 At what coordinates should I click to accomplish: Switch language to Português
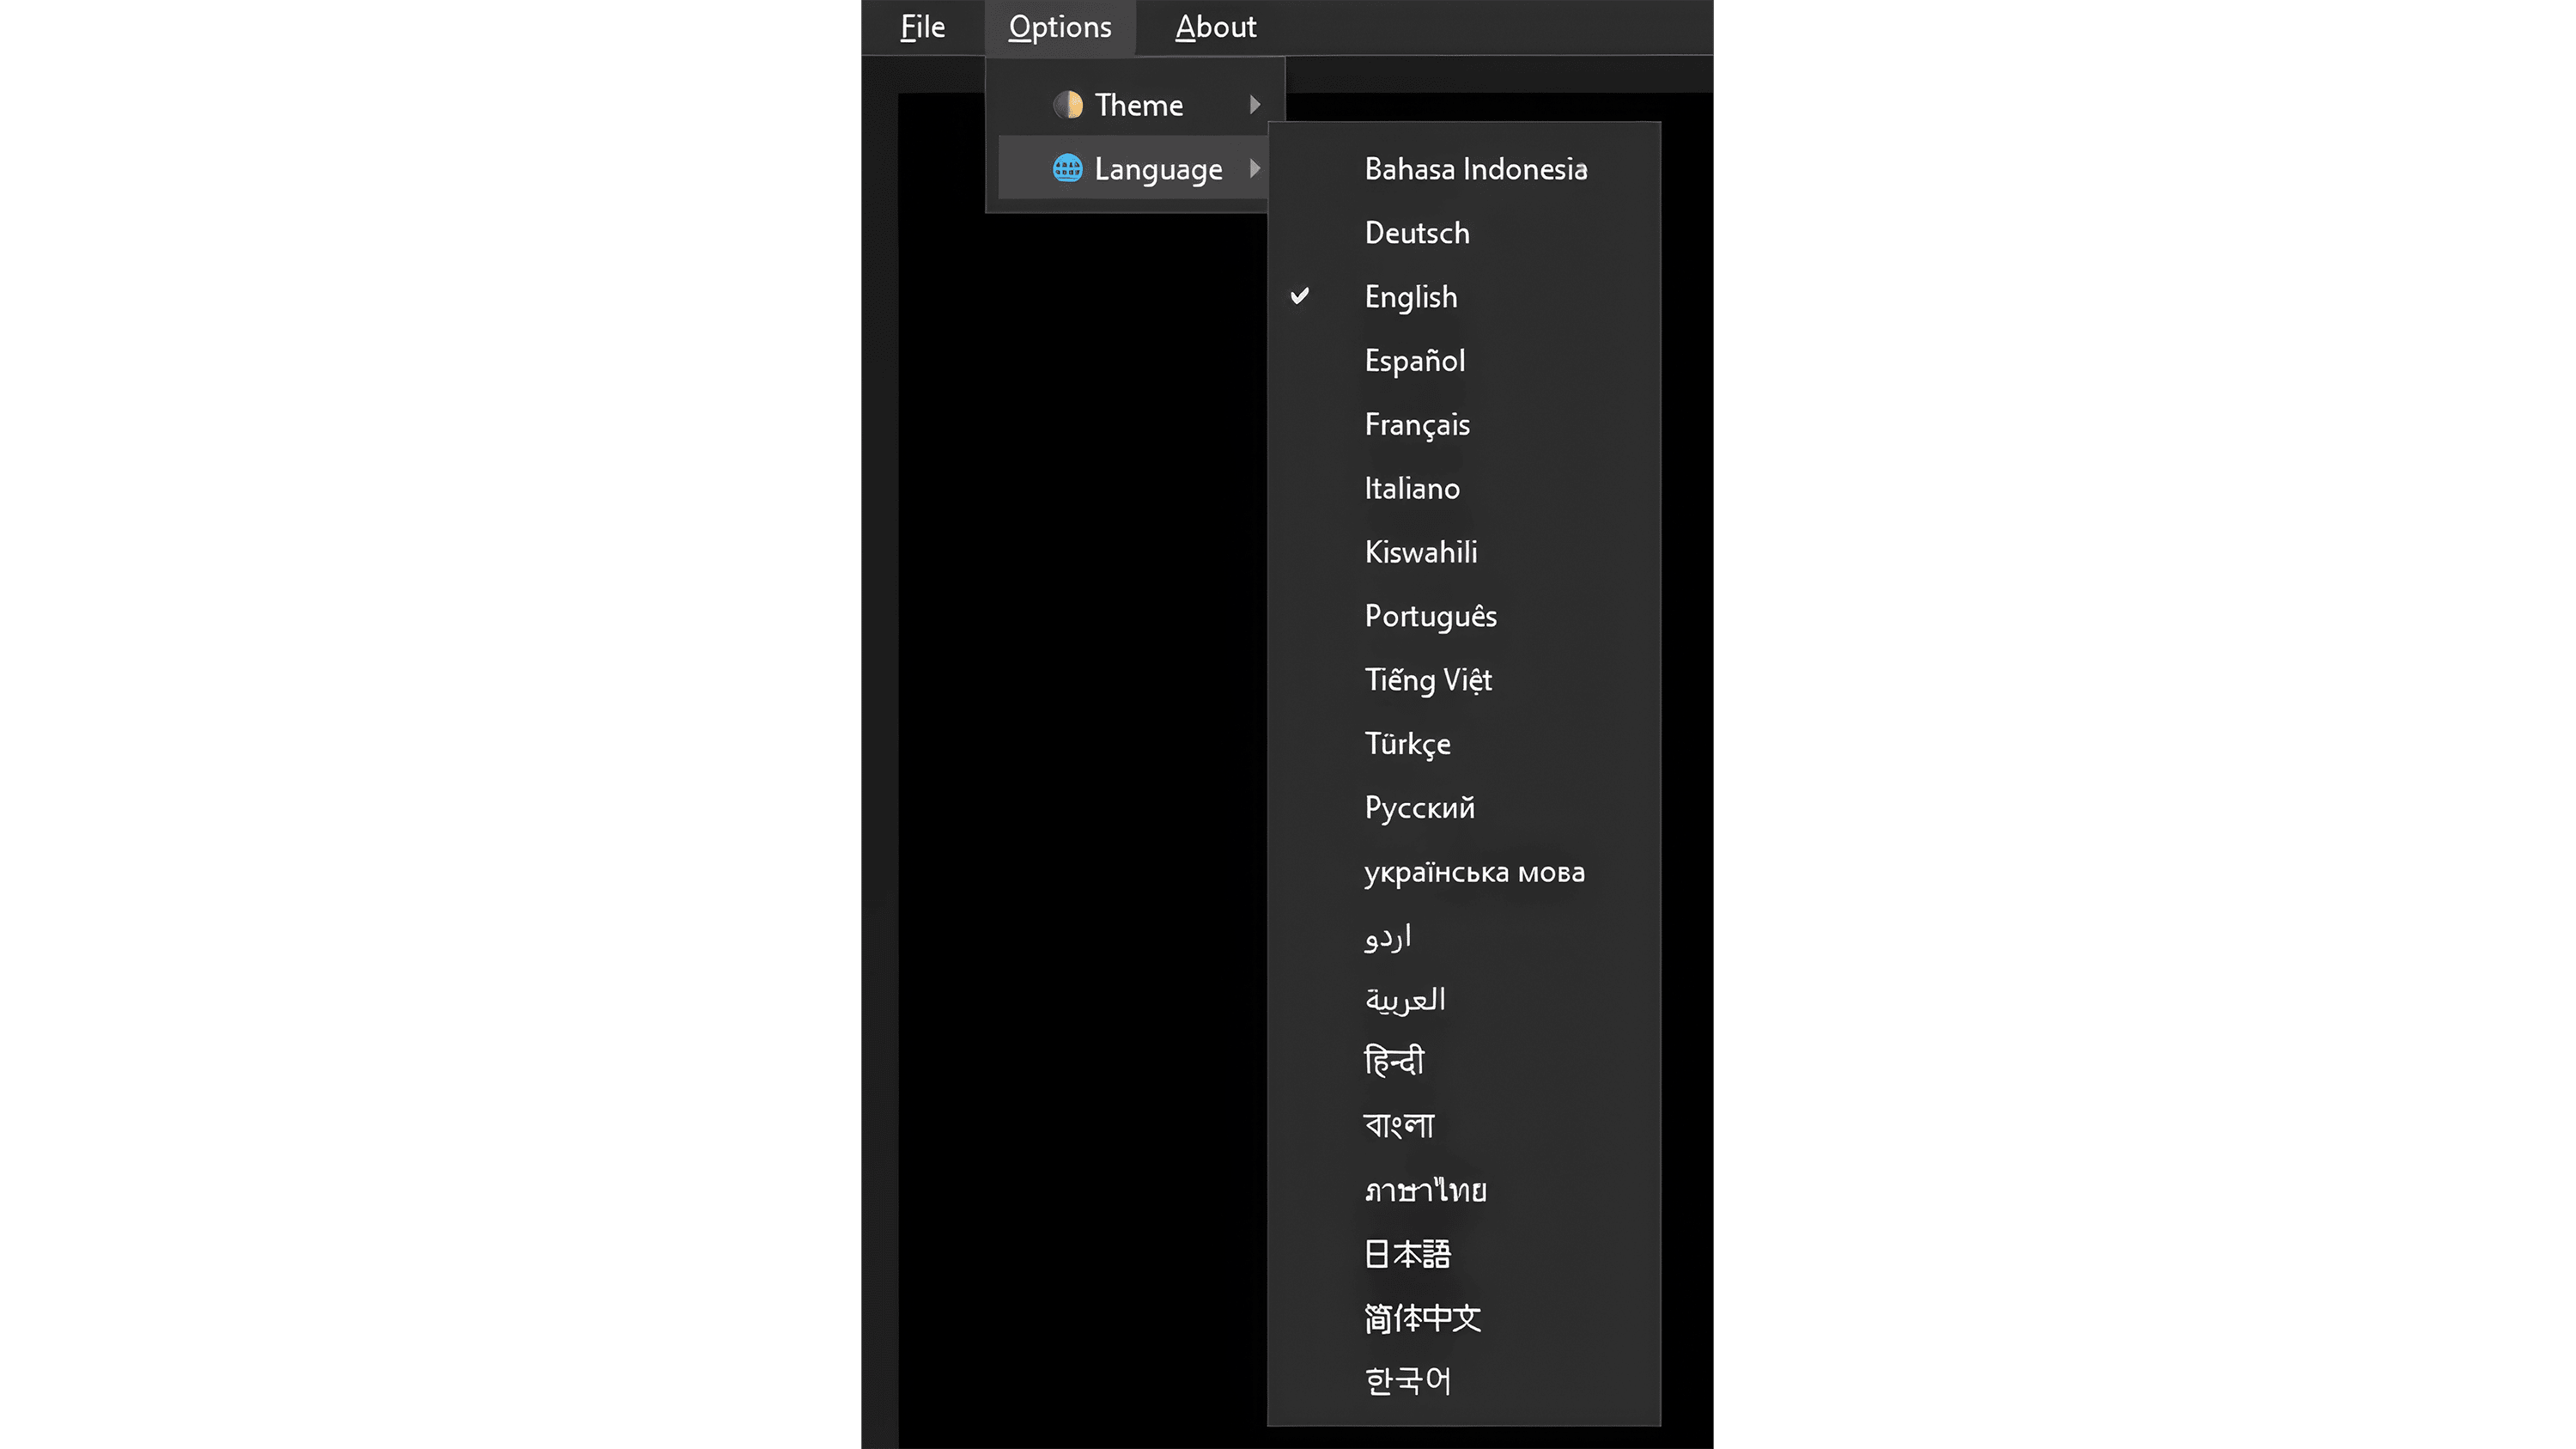coord(1430,616)
